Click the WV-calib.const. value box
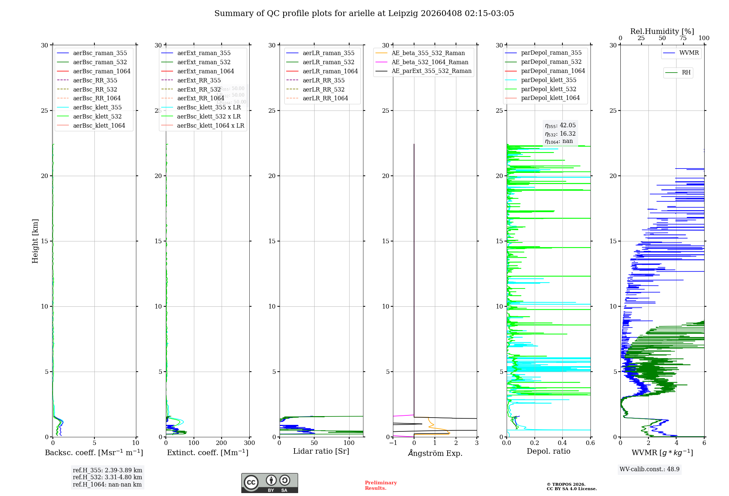729x496 pixels. click(649, 469)
